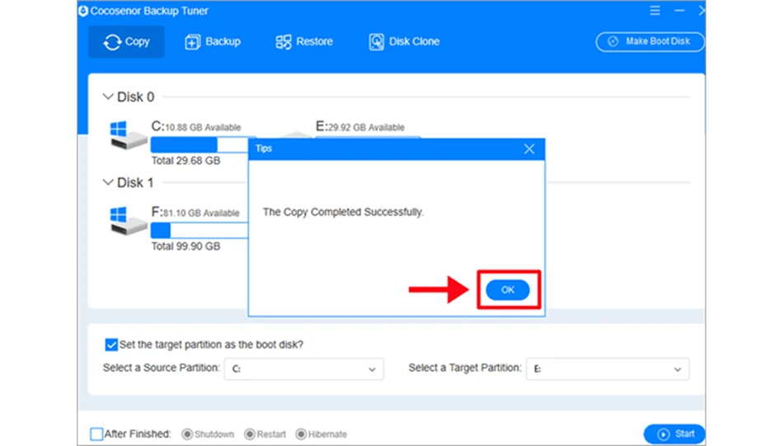Open the hamburger menu icon
The image size is (783, 446).
654,11
